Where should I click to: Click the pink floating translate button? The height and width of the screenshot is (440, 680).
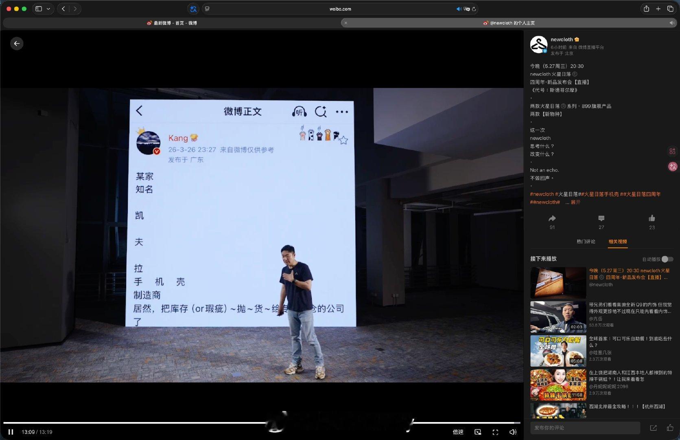[673, 166]
